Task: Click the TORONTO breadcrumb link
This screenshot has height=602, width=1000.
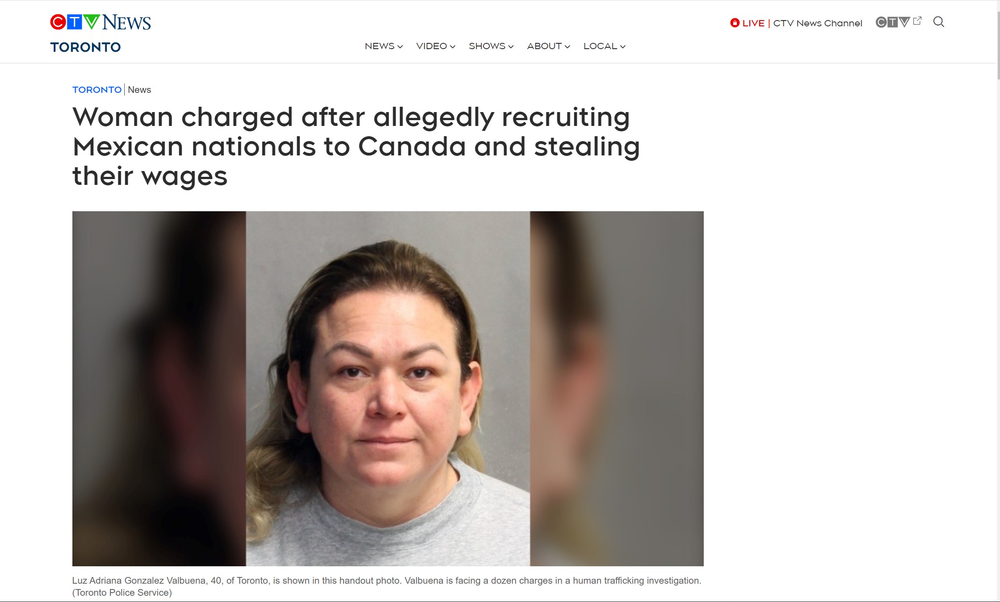Action: click(97, 90)
